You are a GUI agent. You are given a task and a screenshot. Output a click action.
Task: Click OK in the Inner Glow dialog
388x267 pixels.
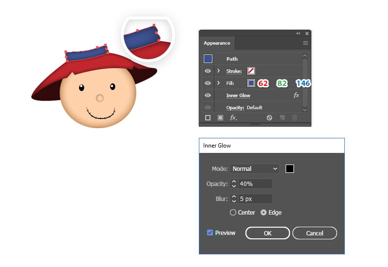pos(268,233)
